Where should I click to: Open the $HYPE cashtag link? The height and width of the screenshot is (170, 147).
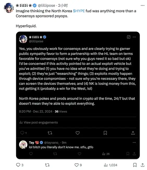click(x=79, y=11)
